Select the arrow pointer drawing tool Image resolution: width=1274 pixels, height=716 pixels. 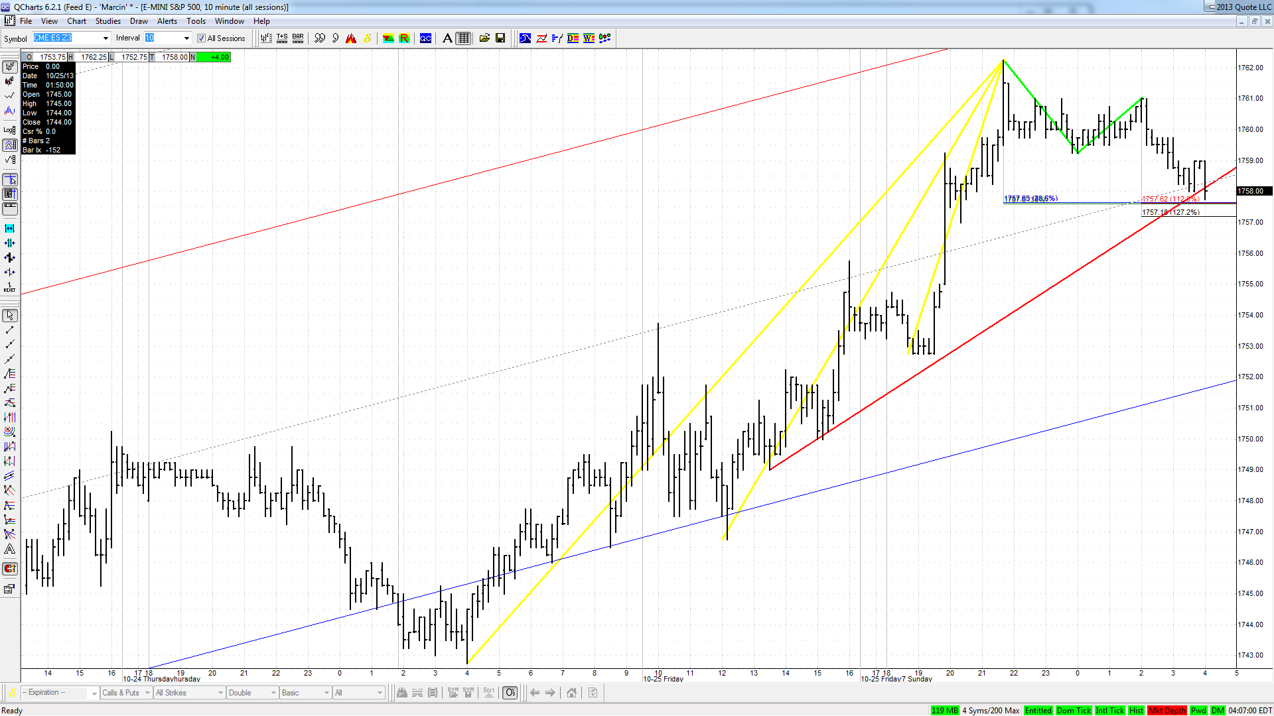click(9, 316)
